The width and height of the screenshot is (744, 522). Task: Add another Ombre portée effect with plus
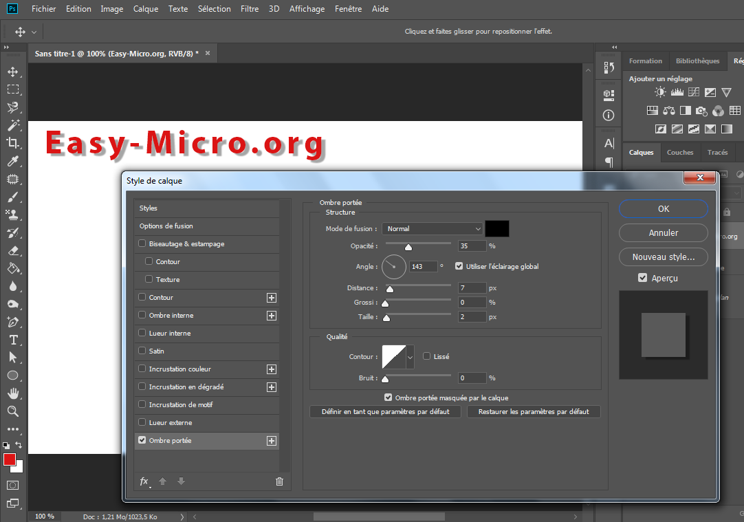[x=272, y=441]
